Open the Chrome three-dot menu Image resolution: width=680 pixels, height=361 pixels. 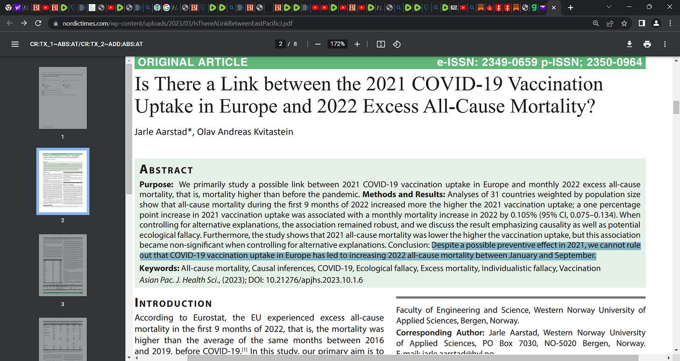point(670,23)
